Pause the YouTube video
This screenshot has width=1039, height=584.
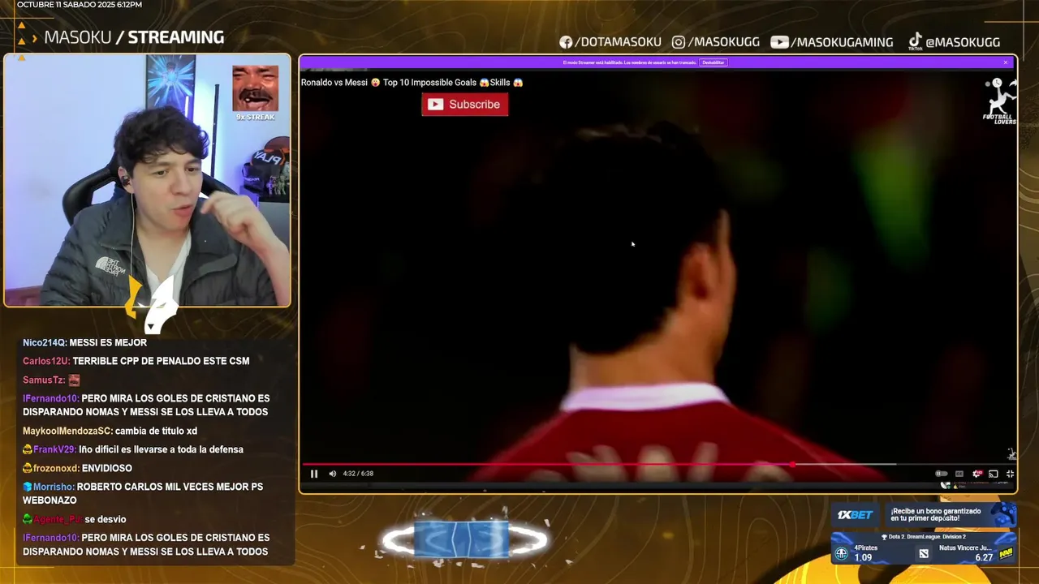tap(314, 474)
